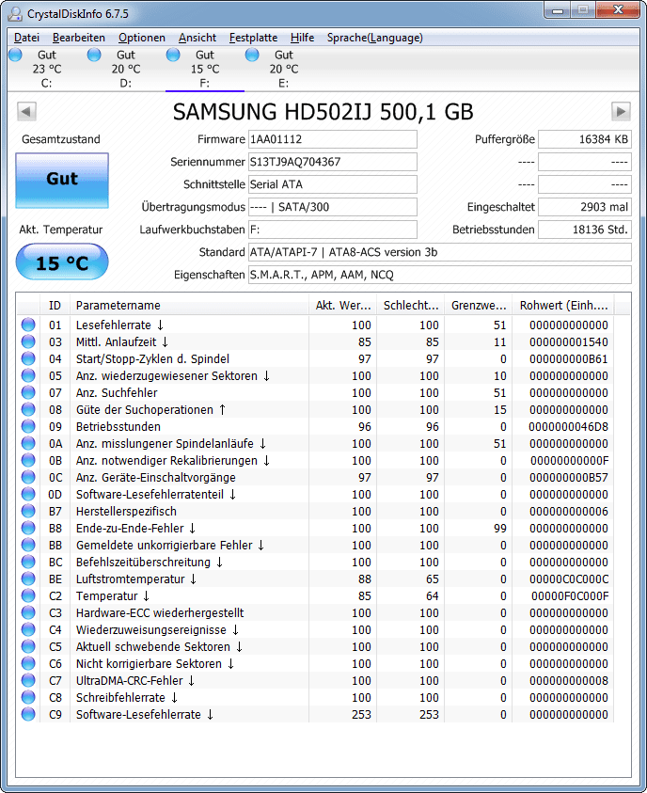Click the Schlecht... column header

(x=410, y=306)
